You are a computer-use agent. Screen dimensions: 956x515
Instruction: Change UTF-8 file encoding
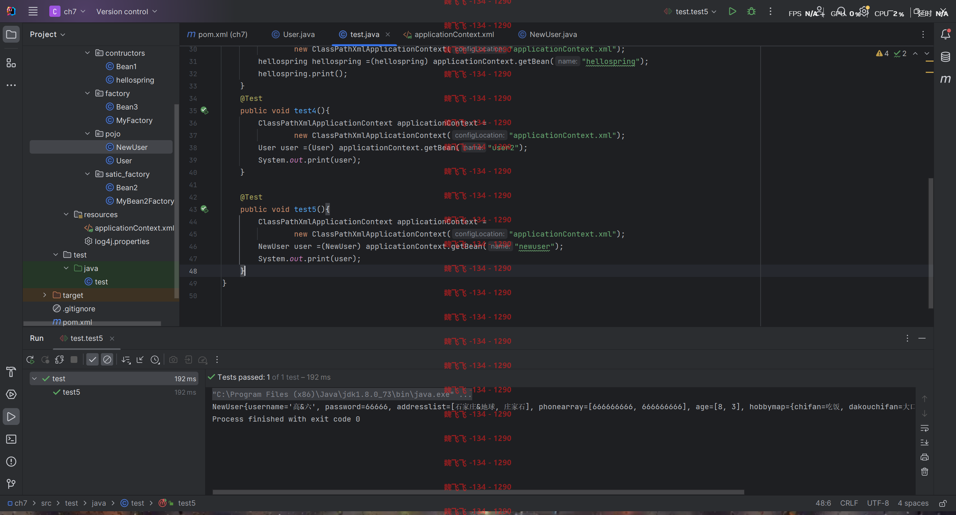coord(878,503)
